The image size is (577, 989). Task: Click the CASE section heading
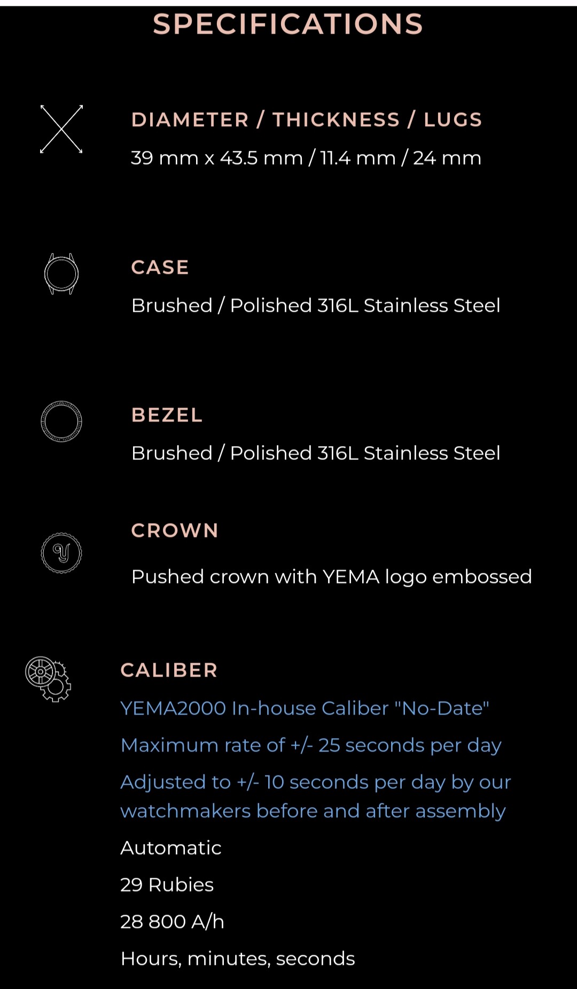(160, 267)
